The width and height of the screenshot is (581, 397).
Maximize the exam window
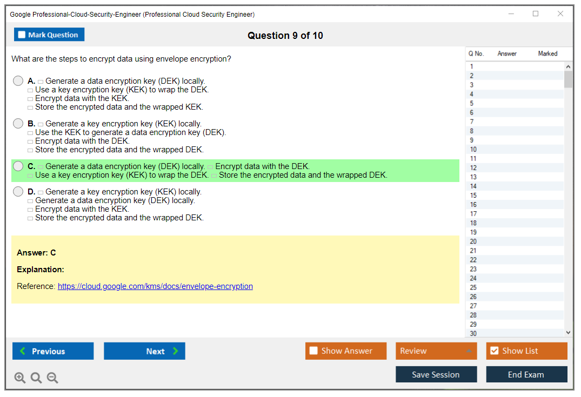pyautogui.click(x=536, y=14)
